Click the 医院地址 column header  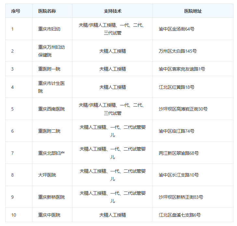[x=193, y=11]
